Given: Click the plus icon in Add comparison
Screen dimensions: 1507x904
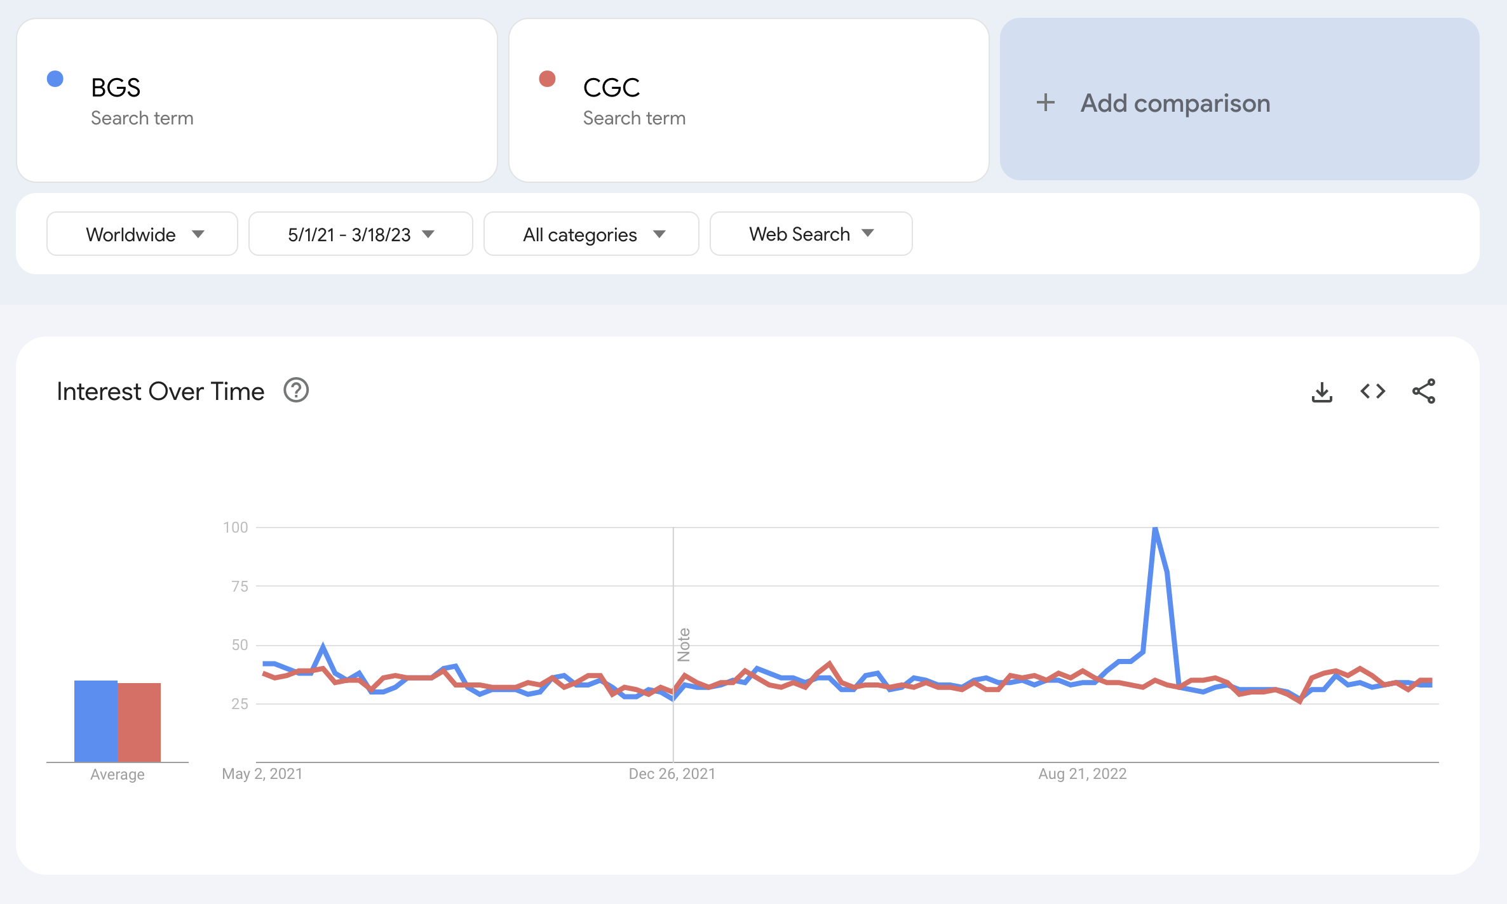Looking at the screenshot, I should tap(1046, 102).
